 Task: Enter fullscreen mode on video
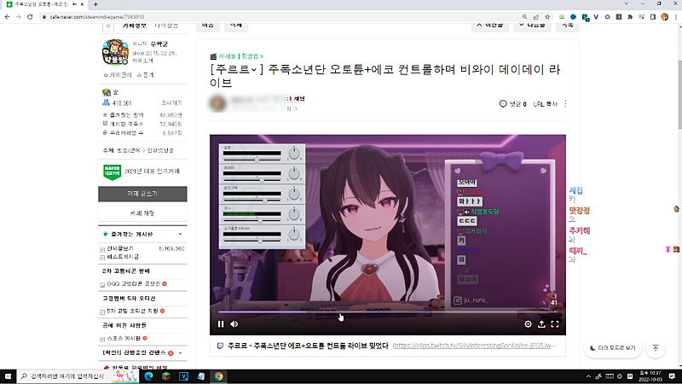pos(555,324)
